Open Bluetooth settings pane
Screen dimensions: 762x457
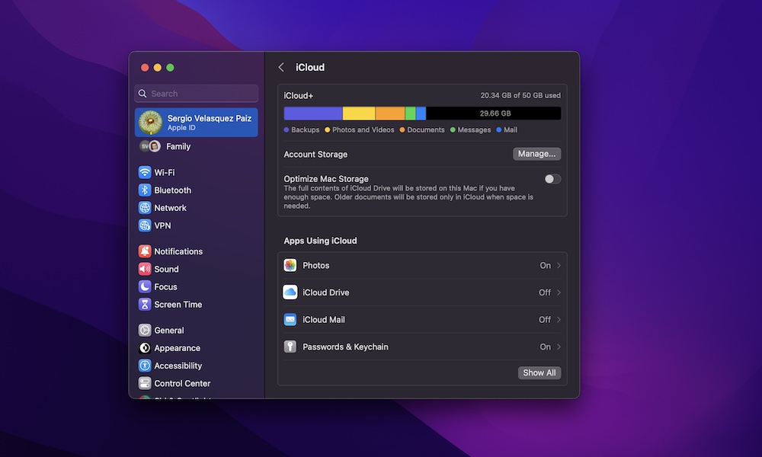tap(197, 190)
